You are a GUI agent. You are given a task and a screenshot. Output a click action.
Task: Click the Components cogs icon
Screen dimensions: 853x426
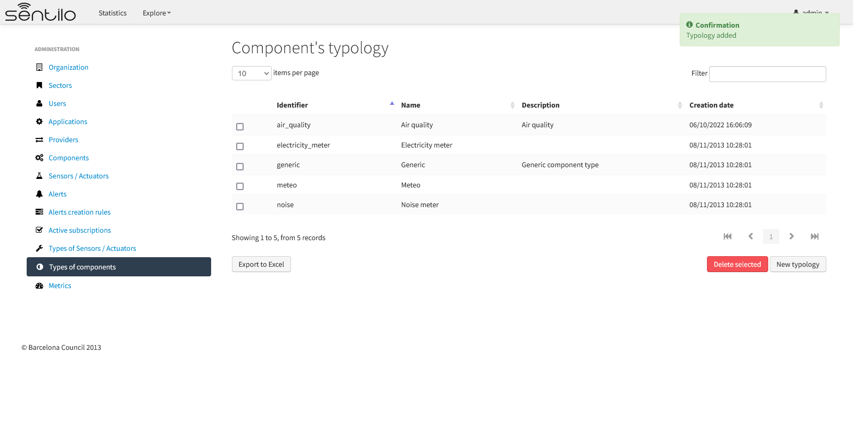[39, 158]
